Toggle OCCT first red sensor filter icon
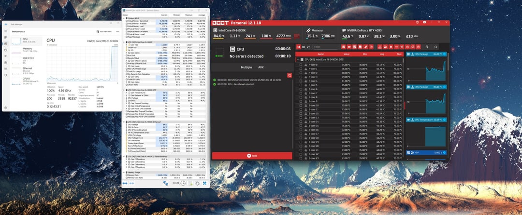Viewport: 522px width, 215px height. pyautogui.click(x=344, y=47)
